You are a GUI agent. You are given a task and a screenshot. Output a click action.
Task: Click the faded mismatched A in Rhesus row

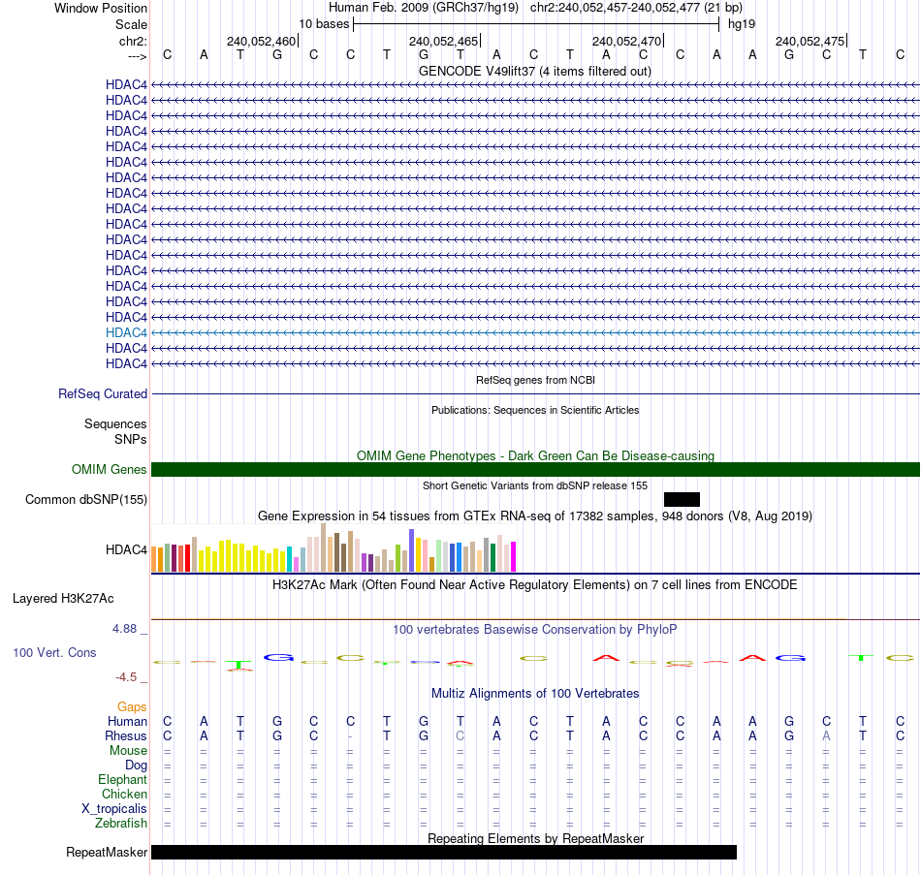[x=826, y=735]
